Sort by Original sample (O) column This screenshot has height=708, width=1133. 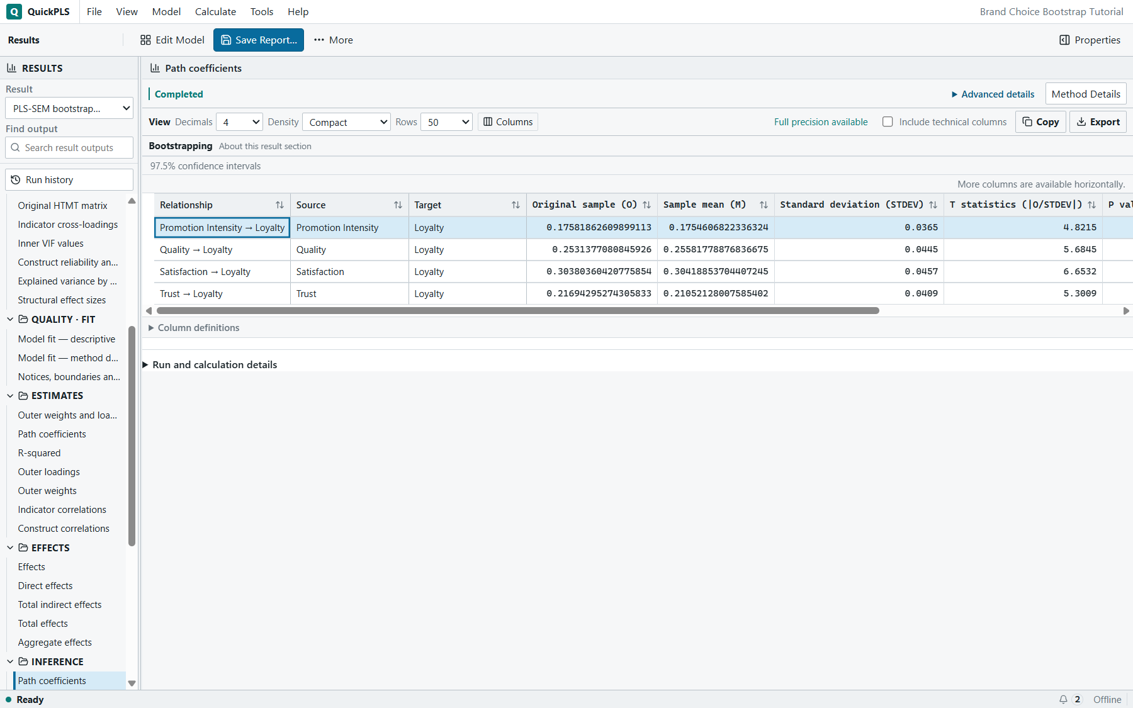pos(646,205)
